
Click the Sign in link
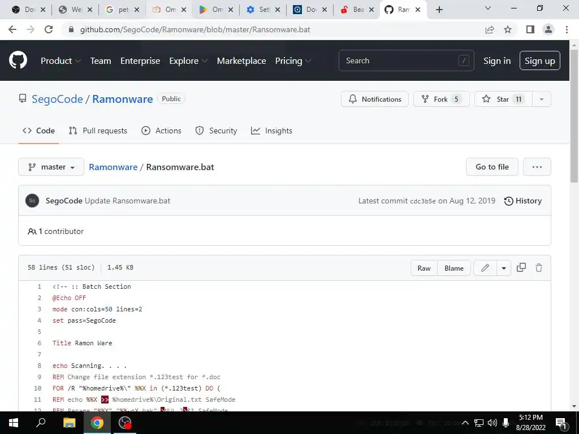[497, 61]
